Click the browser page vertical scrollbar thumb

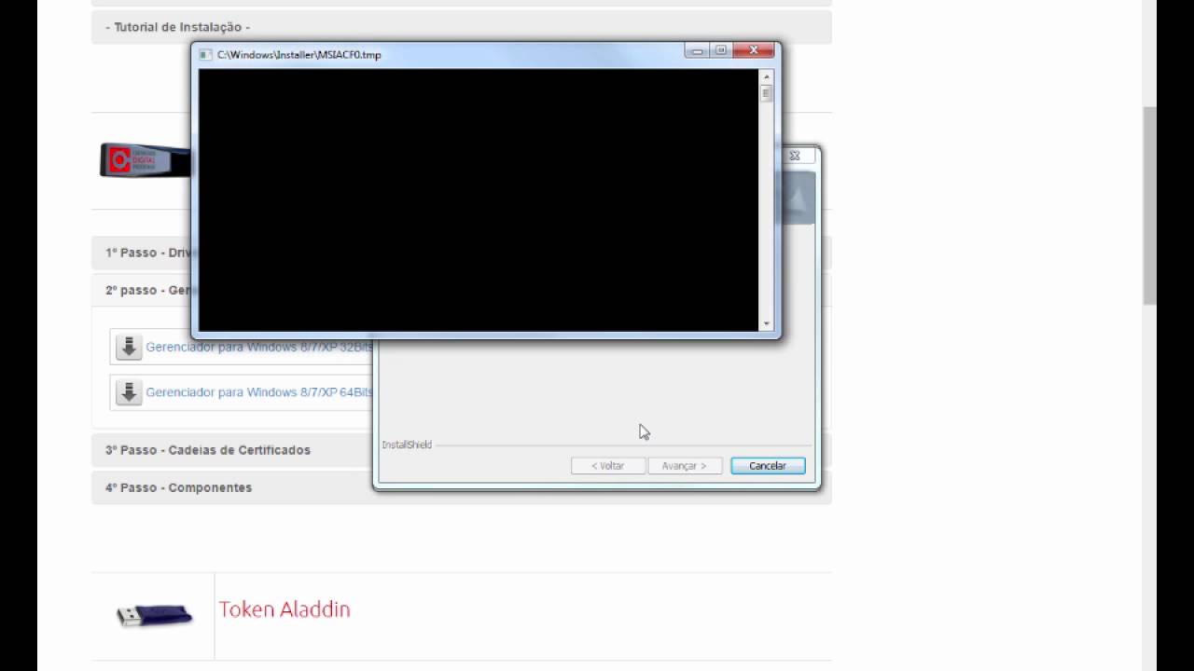pyautogui.click(x=1149, y=205)
